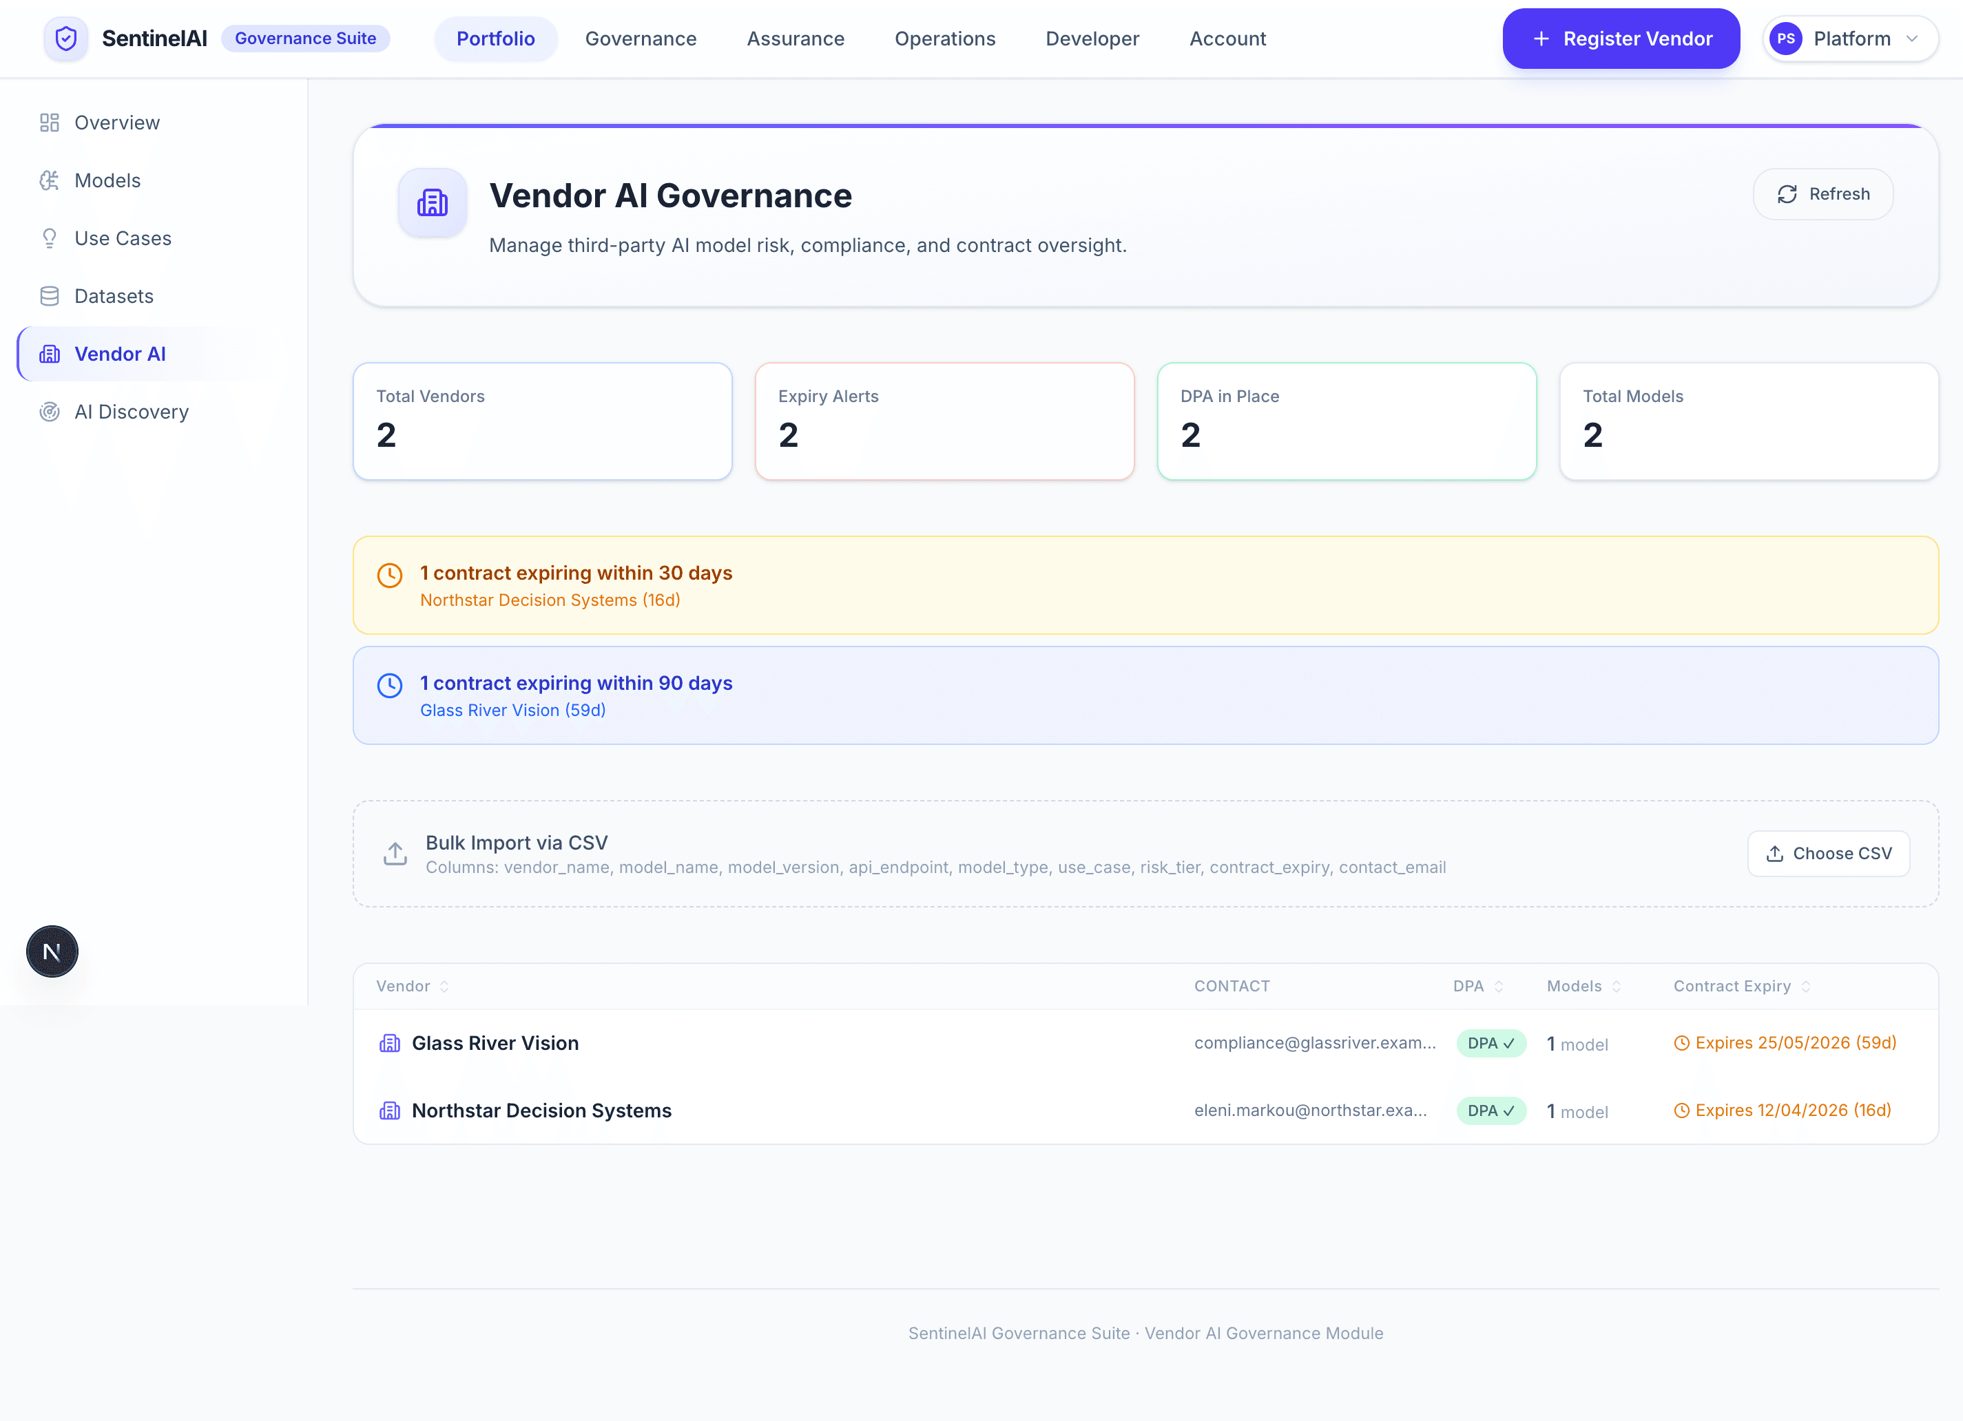Click the Register Vendor button

click(x=1620, y=38)
